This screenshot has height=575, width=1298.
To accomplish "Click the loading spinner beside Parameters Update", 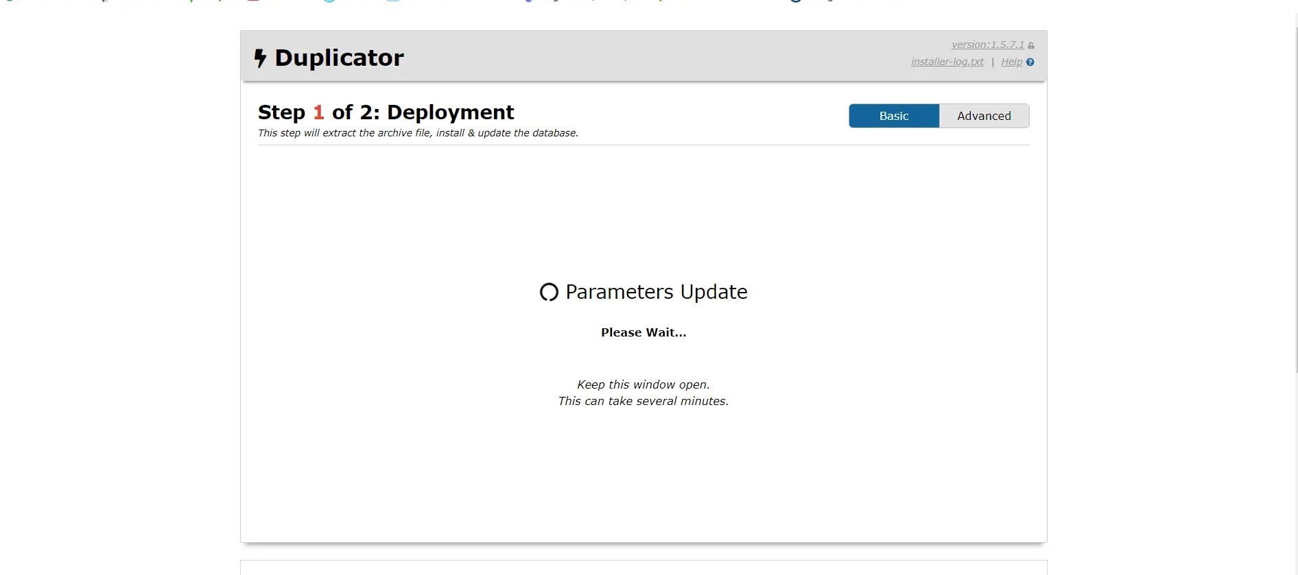I will point(549,293).
